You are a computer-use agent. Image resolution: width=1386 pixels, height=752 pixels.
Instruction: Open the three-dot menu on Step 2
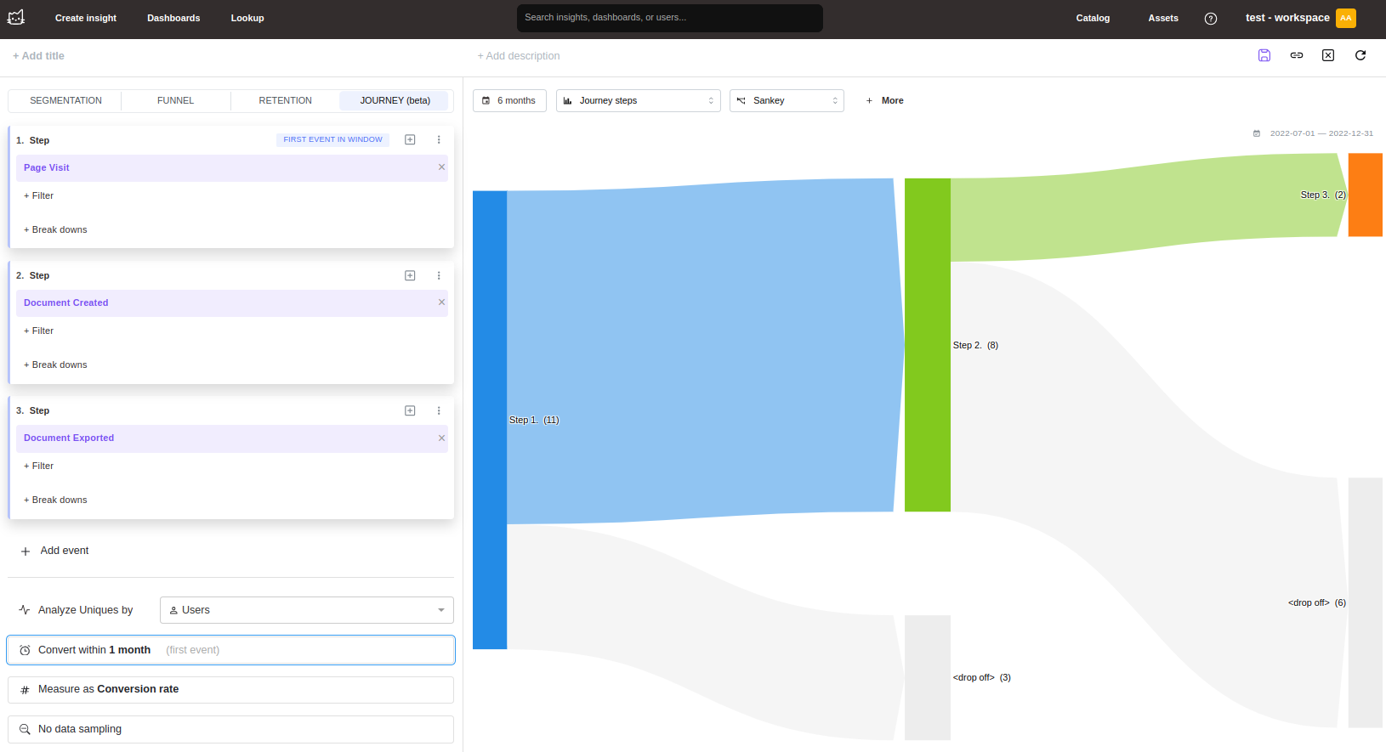pos(439,275)
